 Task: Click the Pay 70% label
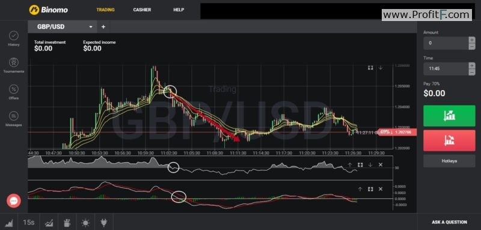[x=431, y=83]
